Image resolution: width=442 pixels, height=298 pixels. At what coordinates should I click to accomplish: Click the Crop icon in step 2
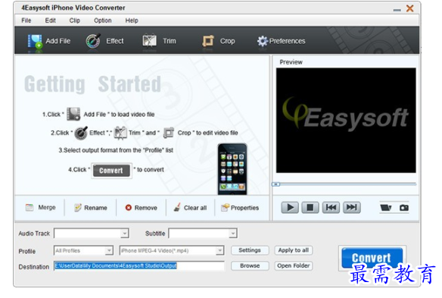click(x=169, y=133)
